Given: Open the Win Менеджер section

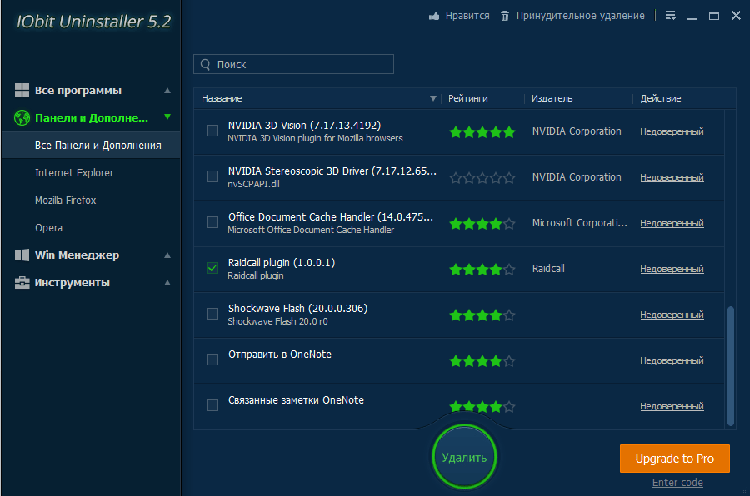Looking at the screenshot, I should (x=77, y=255).
